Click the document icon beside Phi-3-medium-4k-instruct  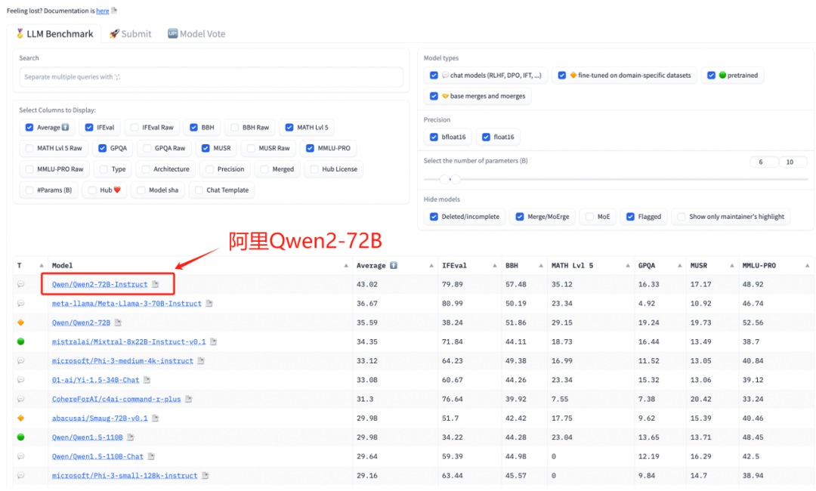click(201, 361)
